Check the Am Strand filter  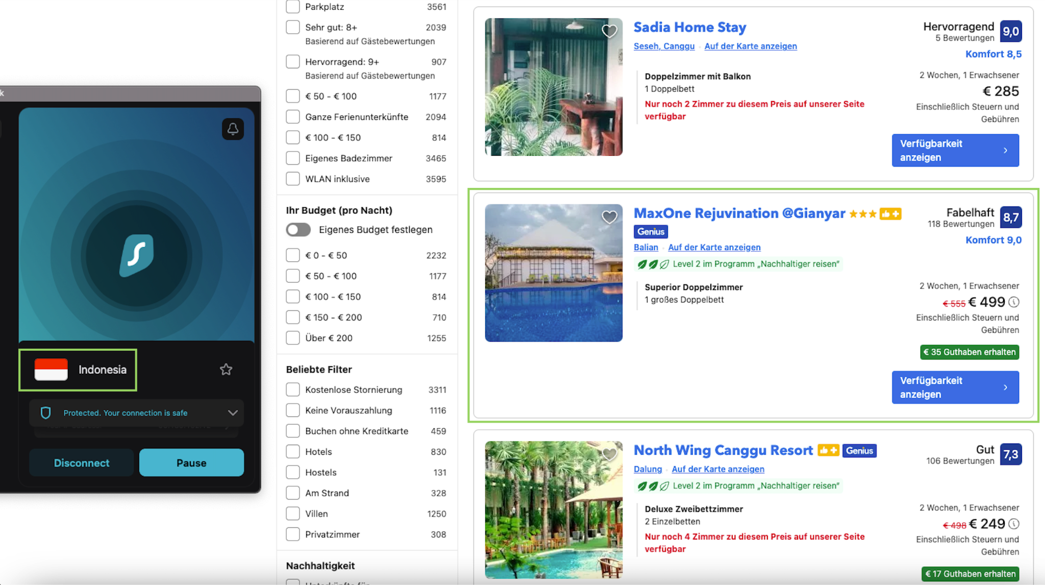click(293, 493)
